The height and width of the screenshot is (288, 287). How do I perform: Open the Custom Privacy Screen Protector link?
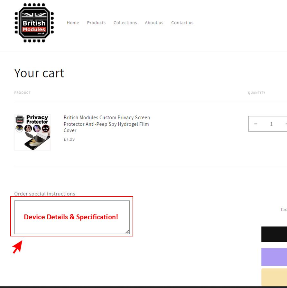(106, 124)
